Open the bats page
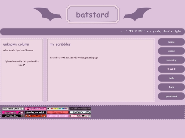The image size is (185, 138). point(171,87)
